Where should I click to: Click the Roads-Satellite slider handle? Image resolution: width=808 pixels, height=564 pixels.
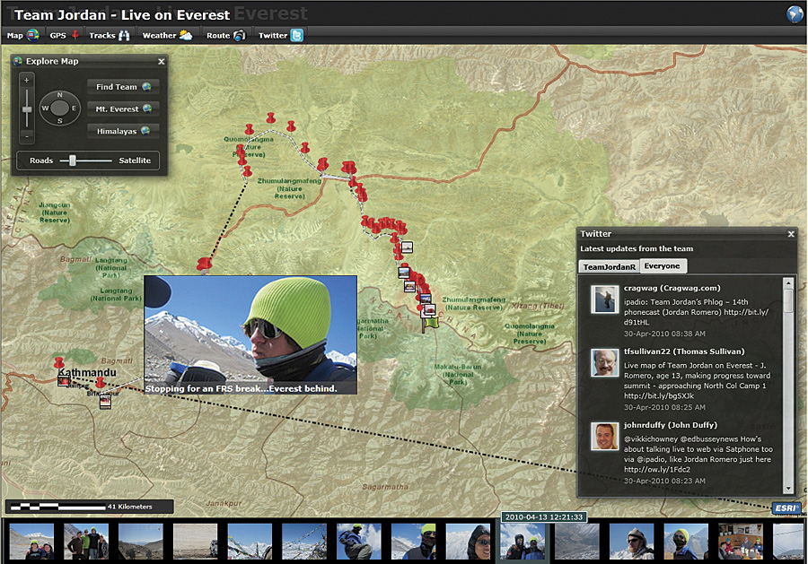[73, 161]
